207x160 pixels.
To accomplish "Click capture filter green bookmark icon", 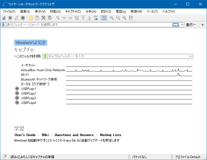I will [x=45, y=56].
